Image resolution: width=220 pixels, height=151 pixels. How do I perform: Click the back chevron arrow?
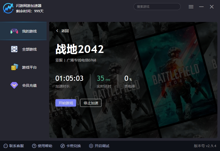click(57, 30)
